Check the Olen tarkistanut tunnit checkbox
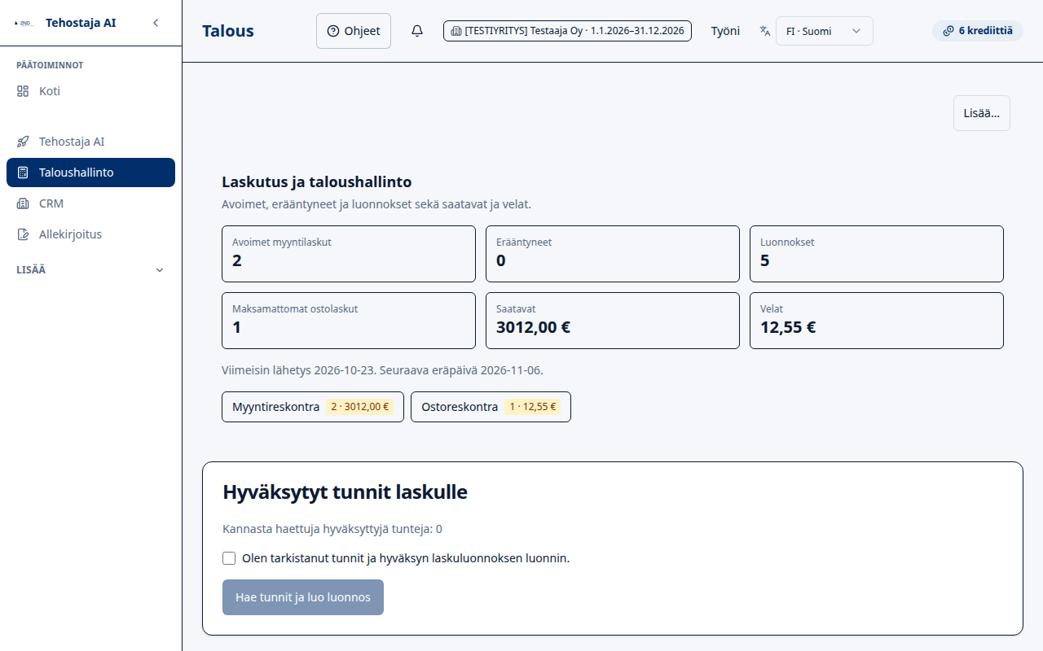Viewport: 1043px width, 651px height. tap(229, 558)
